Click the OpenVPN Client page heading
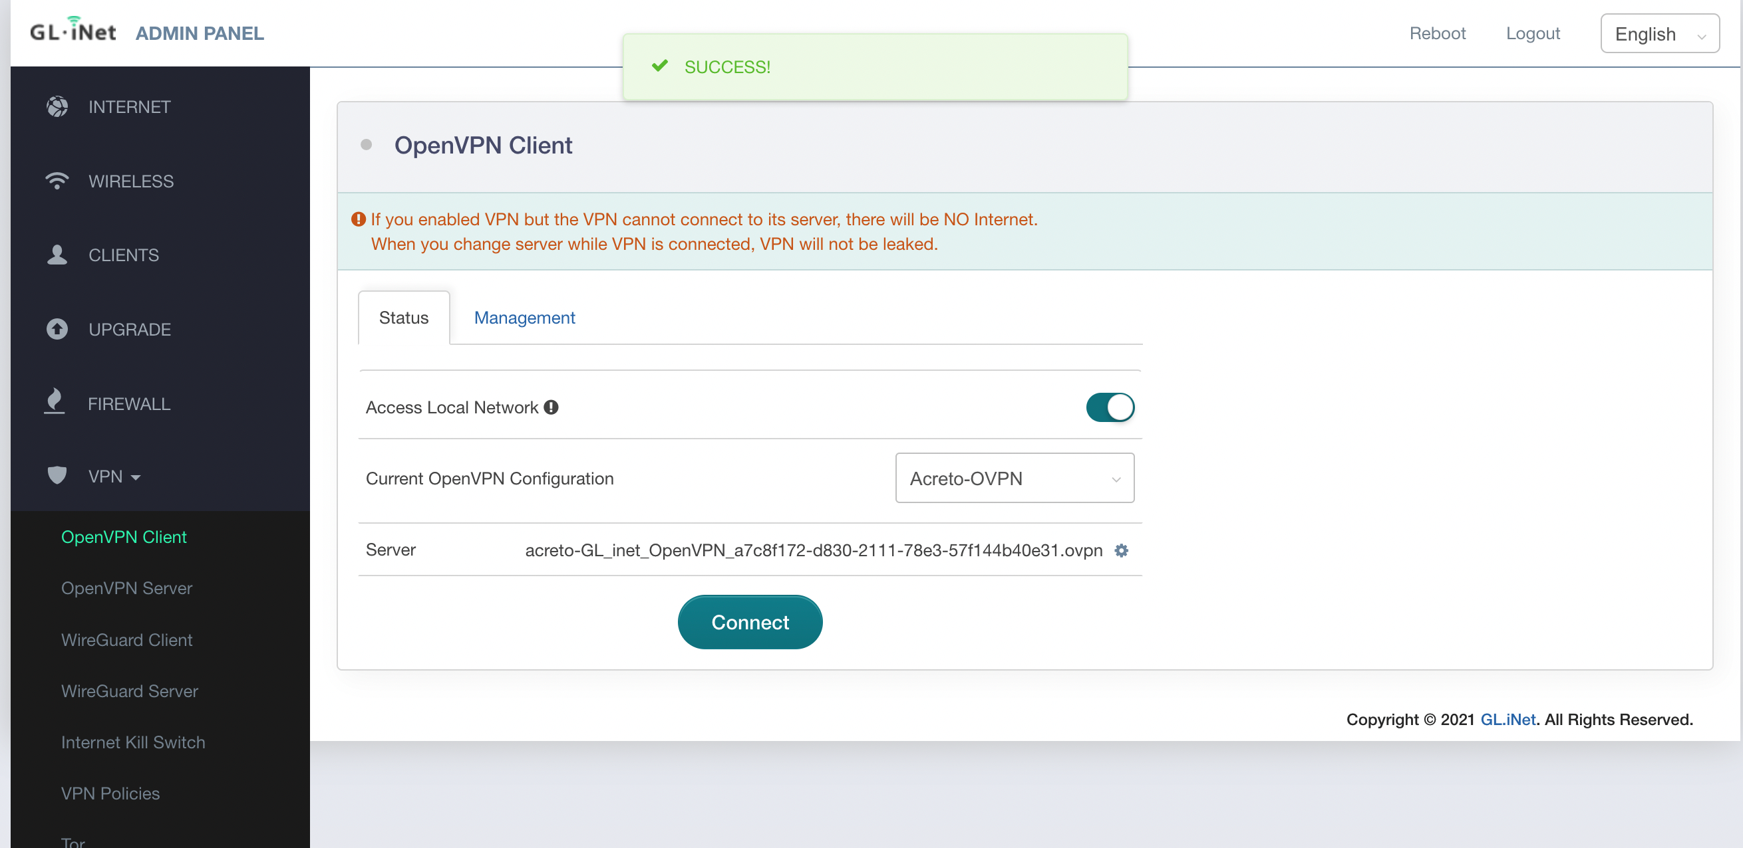This screenshot has height=848, width=1743. pyautogui.click(x=483, y=146)
